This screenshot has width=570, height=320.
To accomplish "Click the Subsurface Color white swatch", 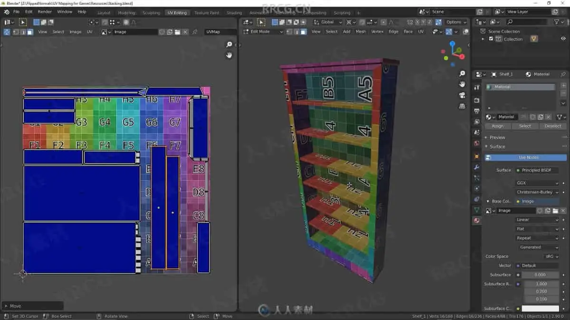I will (540, 309).
